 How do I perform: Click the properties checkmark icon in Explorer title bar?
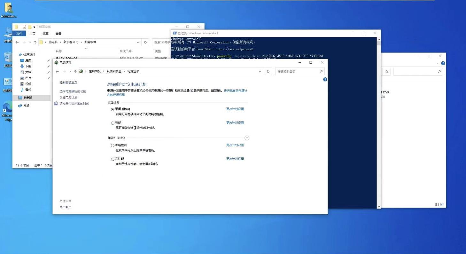click(x=24, y=27)
